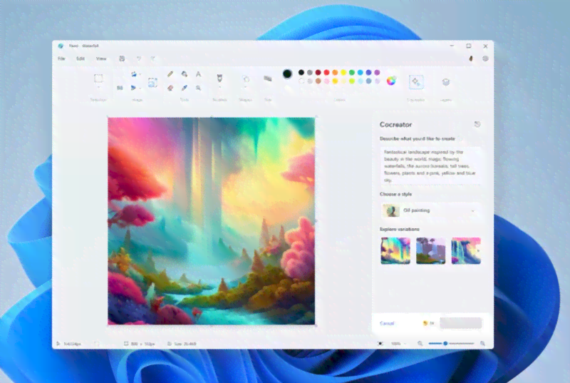Click the Save icon beside View menu
The image size is (570, 383).
pos(122,58)
